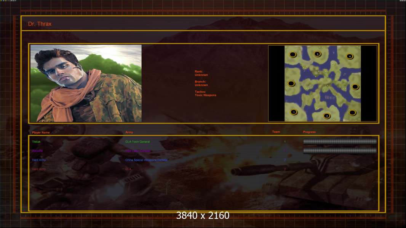Image resolution: width=406 pixels, height=228 pixels.
Task: Choose the unnumbered marker right of marker 2
Action: coord(352,112)
